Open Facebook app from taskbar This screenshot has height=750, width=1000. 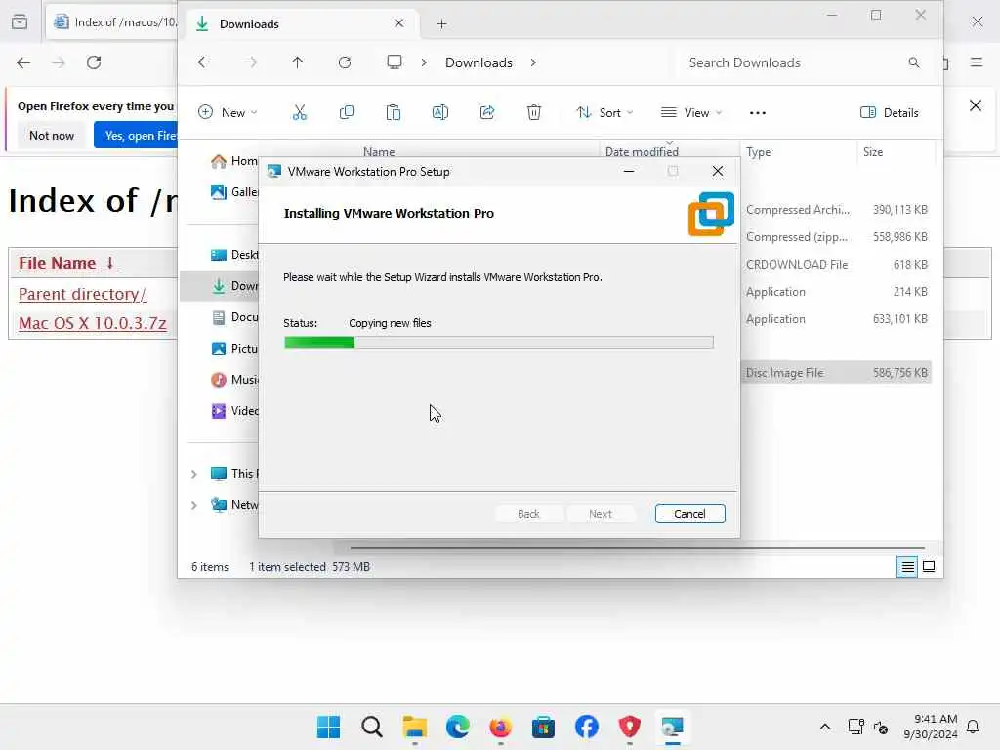[x=587, y=727]
